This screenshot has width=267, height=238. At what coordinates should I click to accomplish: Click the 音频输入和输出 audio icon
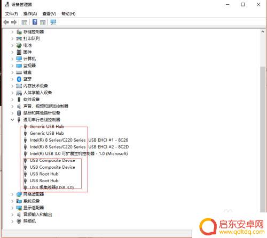point(19,215)
